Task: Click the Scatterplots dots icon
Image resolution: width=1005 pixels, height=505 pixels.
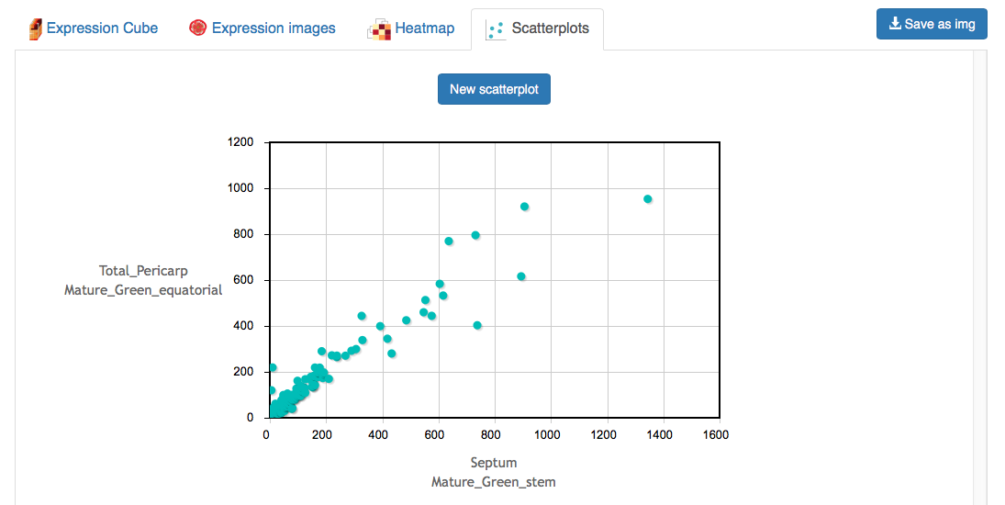Action: pos(496,29)
